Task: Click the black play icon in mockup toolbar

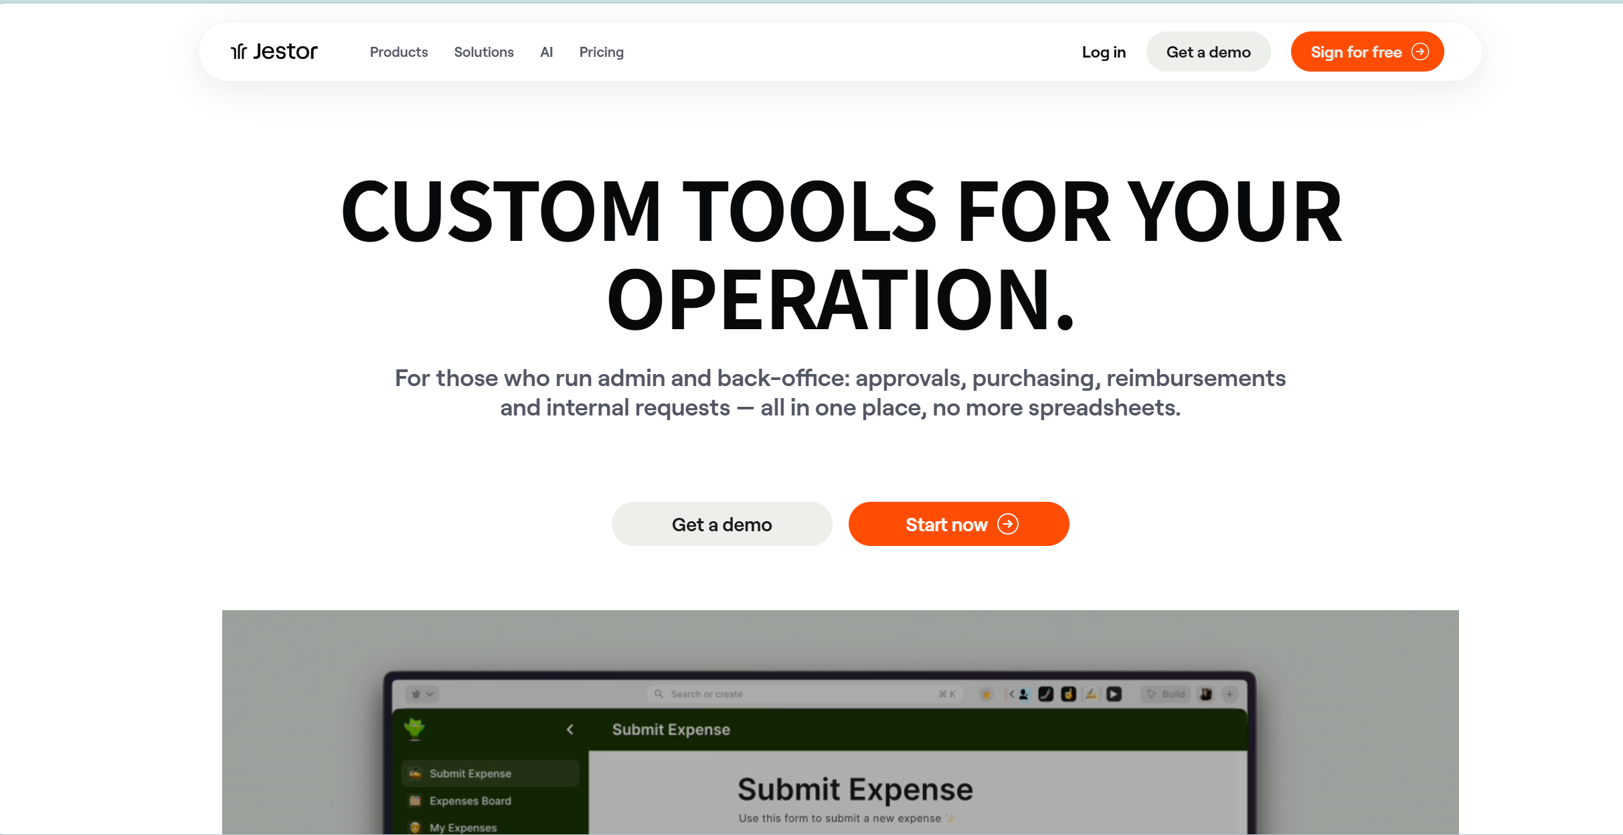Action: 1114,694
